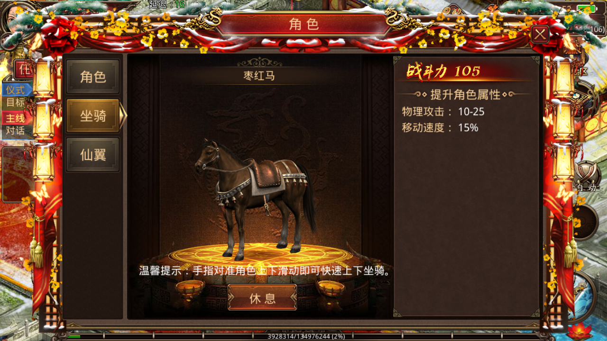The width and height of the screenshot is (607, 341).
Task: Open the 角色 character tab
Action: coord(93,77)
